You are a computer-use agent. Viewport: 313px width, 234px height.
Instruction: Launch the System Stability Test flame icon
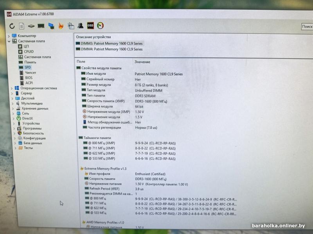[x=61, y=26]
